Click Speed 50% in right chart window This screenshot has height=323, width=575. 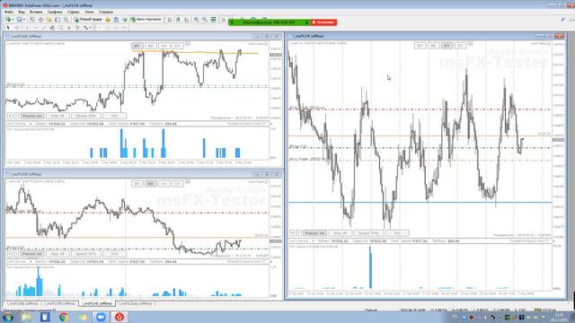click(x=368, y=233)
